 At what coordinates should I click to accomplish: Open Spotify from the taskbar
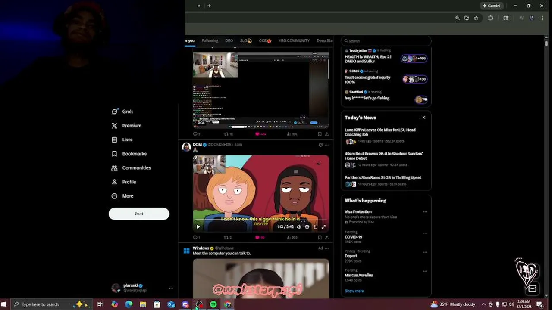[x=213, y=304]
